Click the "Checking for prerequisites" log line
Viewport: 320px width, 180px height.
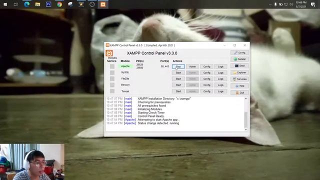(154, 102)
